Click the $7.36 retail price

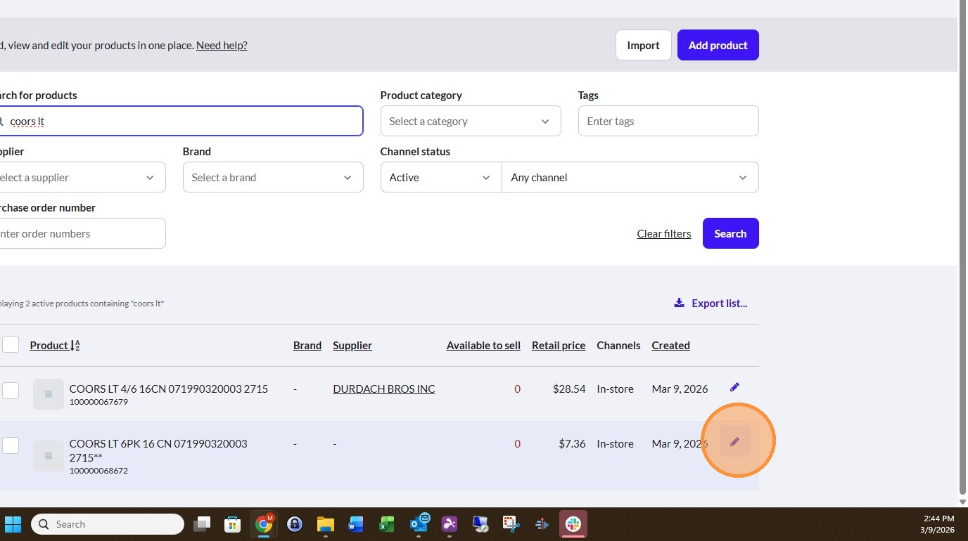click(572, 443)
